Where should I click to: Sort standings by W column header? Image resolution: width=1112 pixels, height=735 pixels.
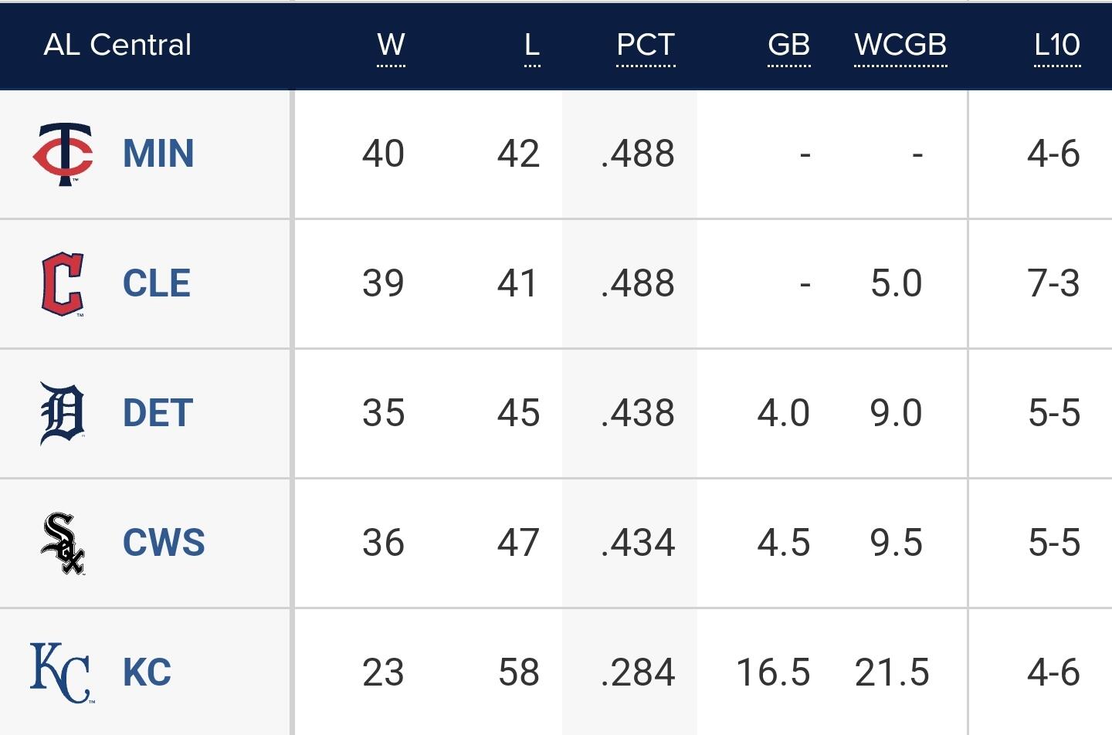click(391, 45)
